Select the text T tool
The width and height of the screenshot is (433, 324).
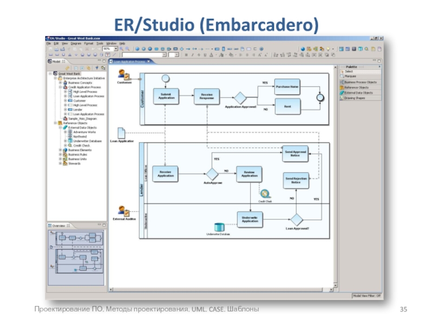point(108,55)
